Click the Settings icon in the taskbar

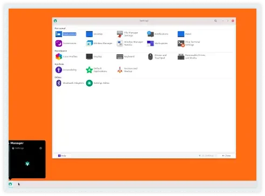pyautogui.click(x=10, y=184)
